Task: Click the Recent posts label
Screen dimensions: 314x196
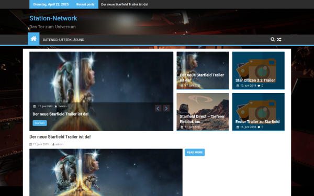Action: [85, 4]
